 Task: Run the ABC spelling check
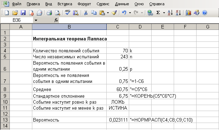[x=68, y=12]
